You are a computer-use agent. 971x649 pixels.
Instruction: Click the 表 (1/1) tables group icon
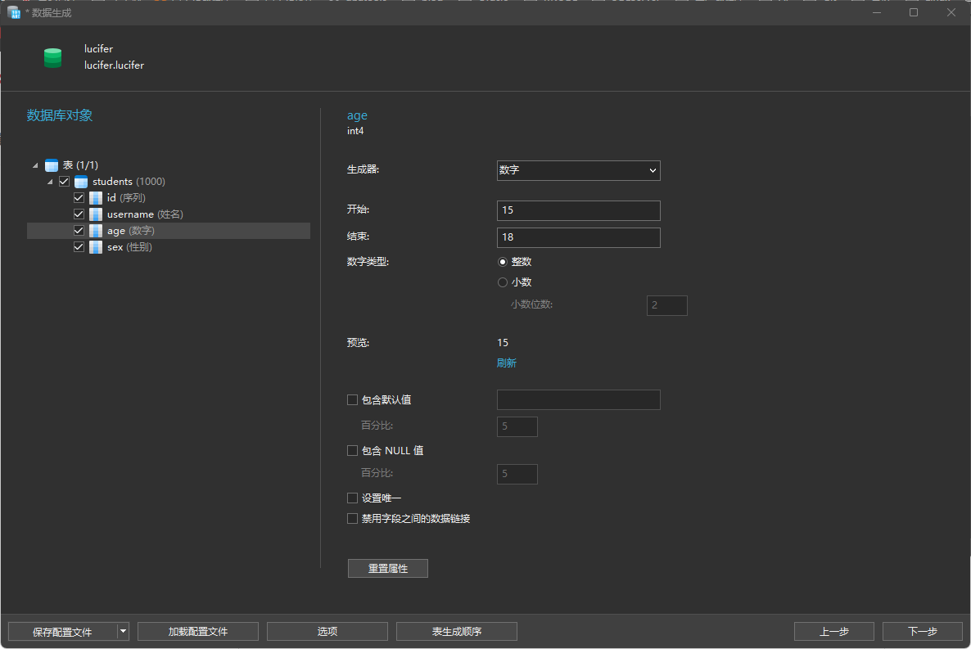52,165
